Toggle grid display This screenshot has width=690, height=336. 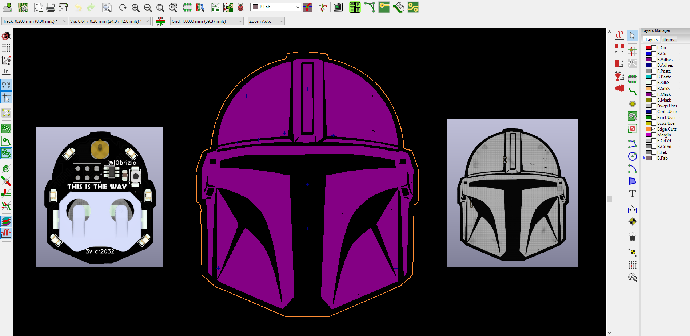tap(6, 48)
